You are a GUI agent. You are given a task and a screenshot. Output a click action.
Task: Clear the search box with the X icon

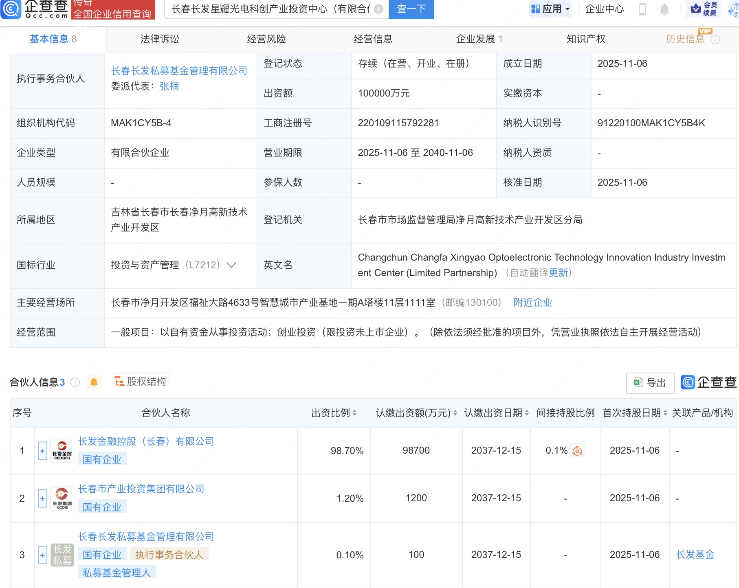click(378, 9)
